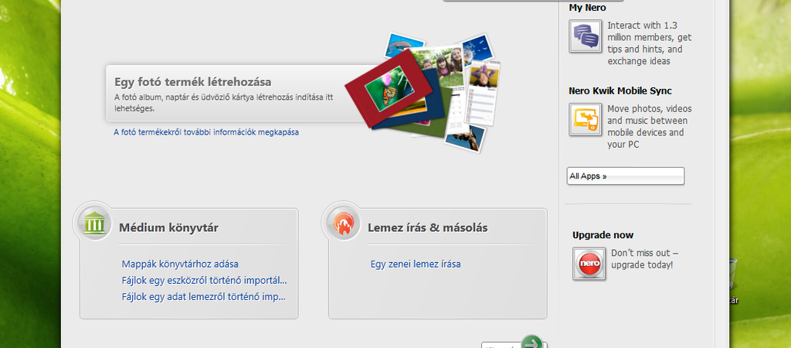Click Fájlok egy adat lemezről történő imp... link
This screenshot has width=791, height=348.
click(204, 296)
